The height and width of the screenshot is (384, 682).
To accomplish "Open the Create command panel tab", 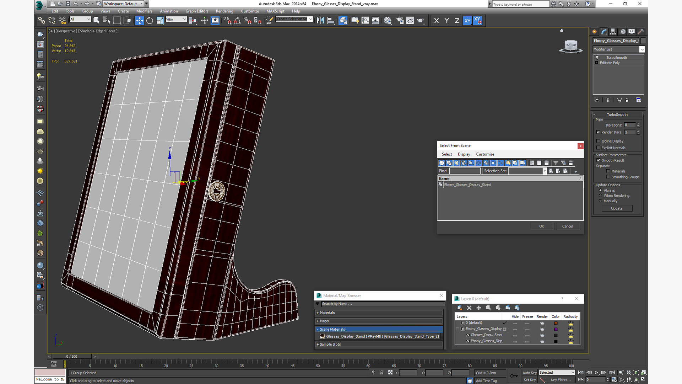I will point(594,32).
